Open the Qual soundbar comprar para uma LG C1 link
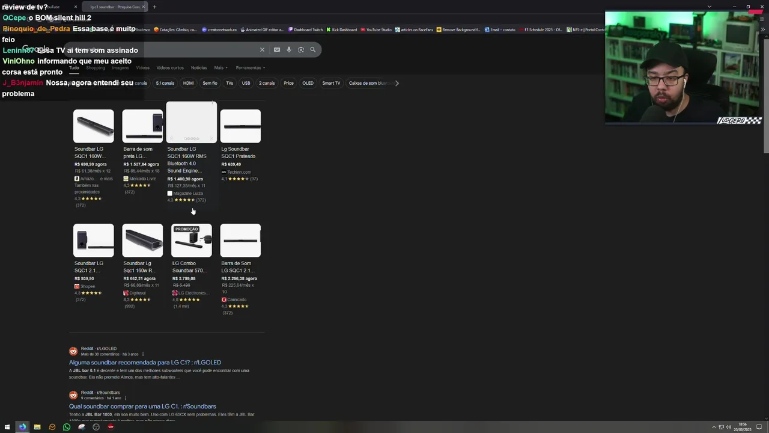 tap(142, 407)
